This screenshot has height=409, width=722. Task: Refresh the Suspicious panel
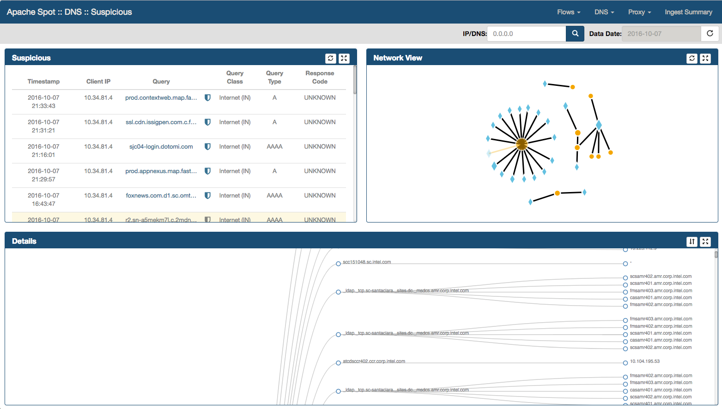click(x=330, y=58)
